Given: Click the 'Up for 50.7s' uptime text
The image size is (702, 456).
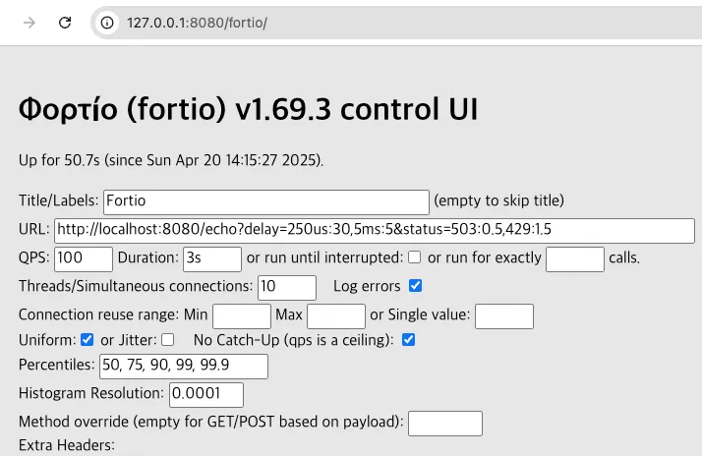Looking at the screenshot, I should (x=170, y=160).
